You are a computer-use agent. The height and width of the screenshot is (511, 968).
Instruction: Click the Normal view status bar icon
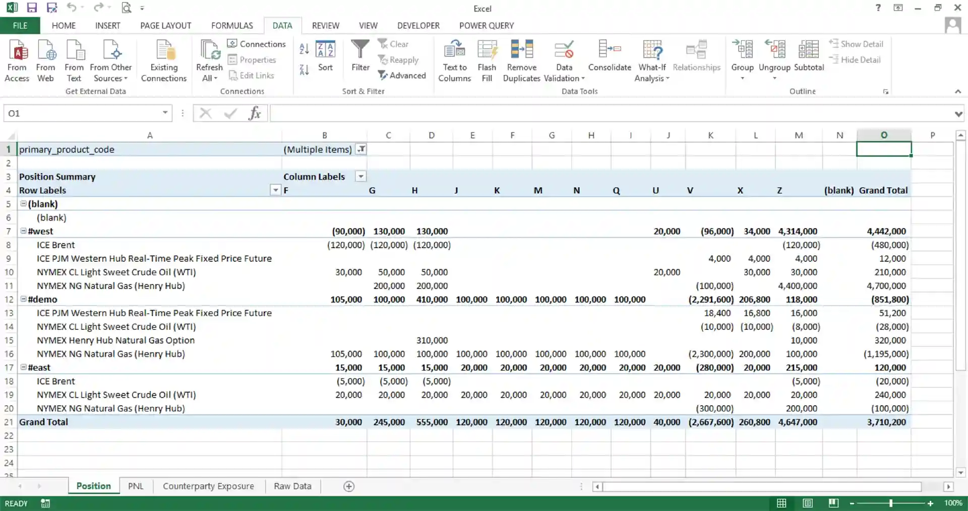781,503
